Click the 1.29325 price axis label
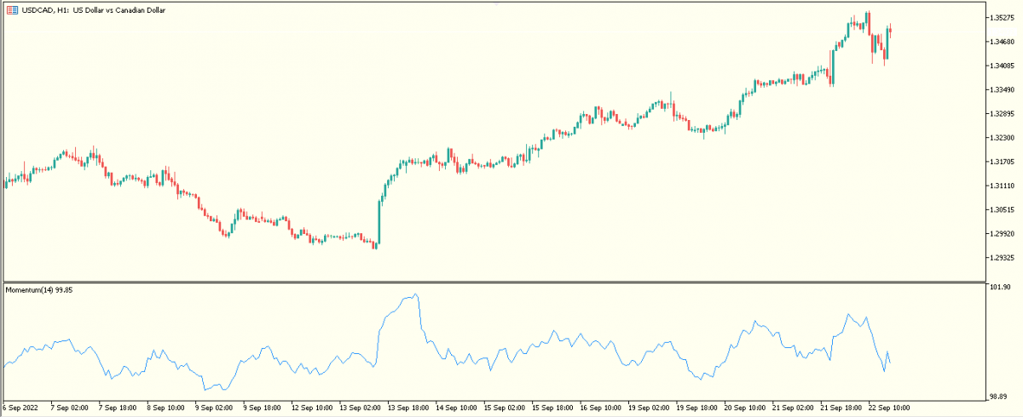Screen dimensions: 1023x417 (1002, 258)
